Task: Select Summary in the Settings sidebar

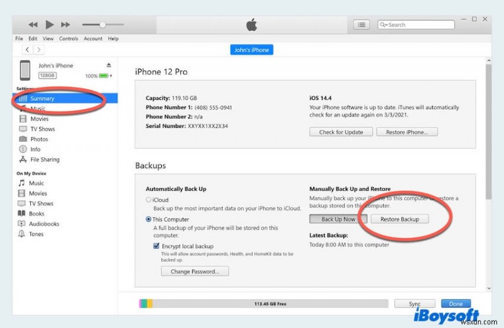Action: coord(66,98)
